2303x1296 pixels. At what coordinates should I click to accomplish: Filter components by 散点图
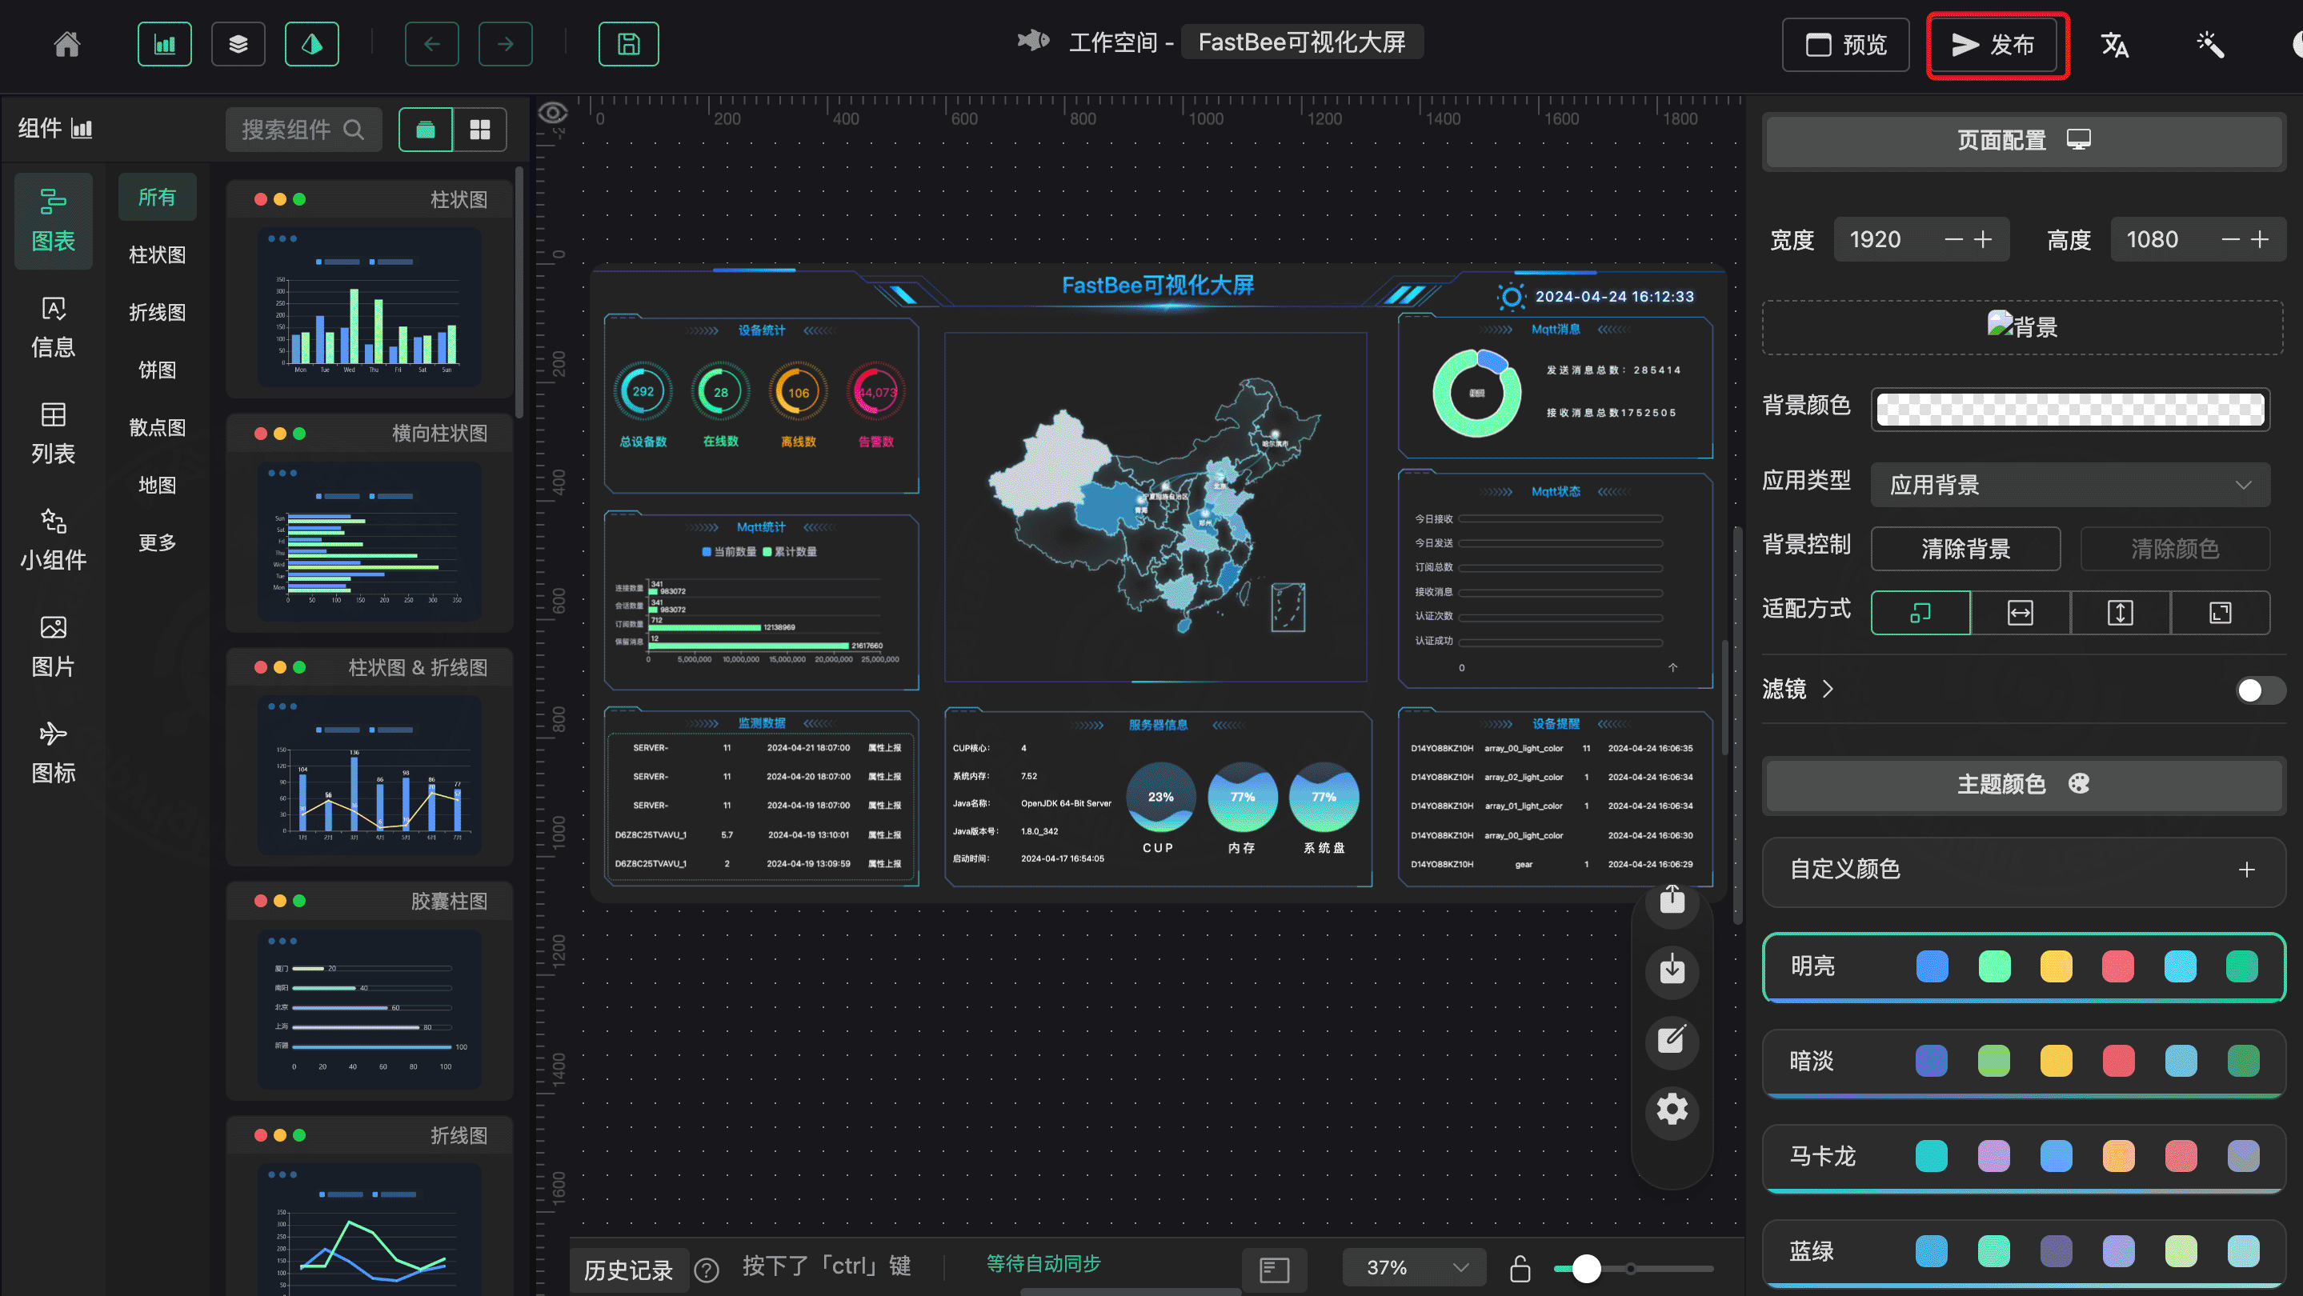click(158, 427)
